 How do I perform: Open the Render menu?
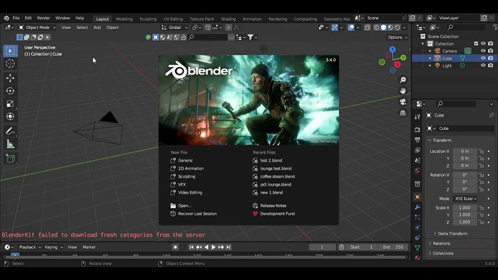click(x=44, y=18)
